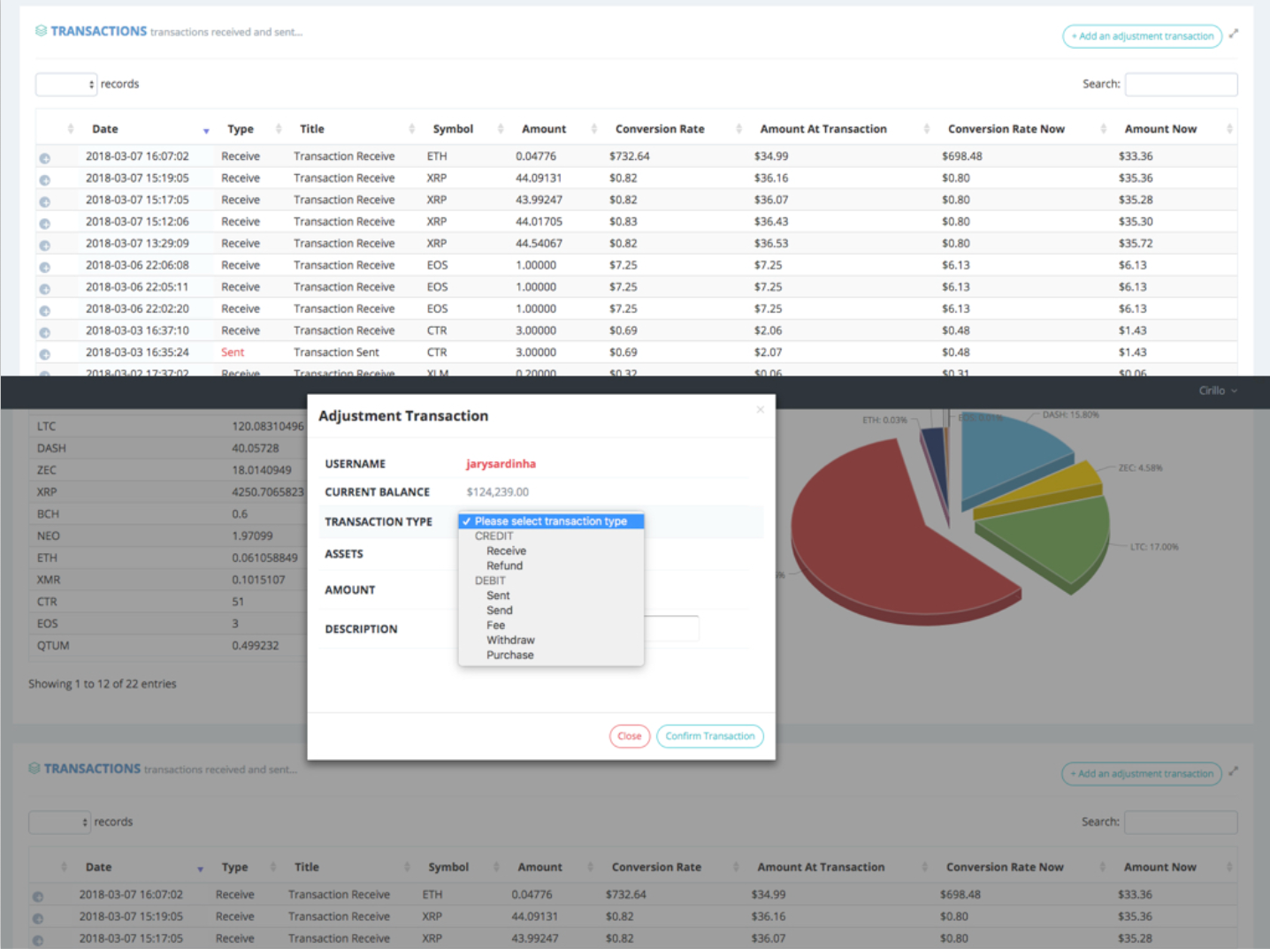The image size is (1270, 949).
Task: Open the records per page selector at top
Action: pyautogui.click(x=66, y=84)
